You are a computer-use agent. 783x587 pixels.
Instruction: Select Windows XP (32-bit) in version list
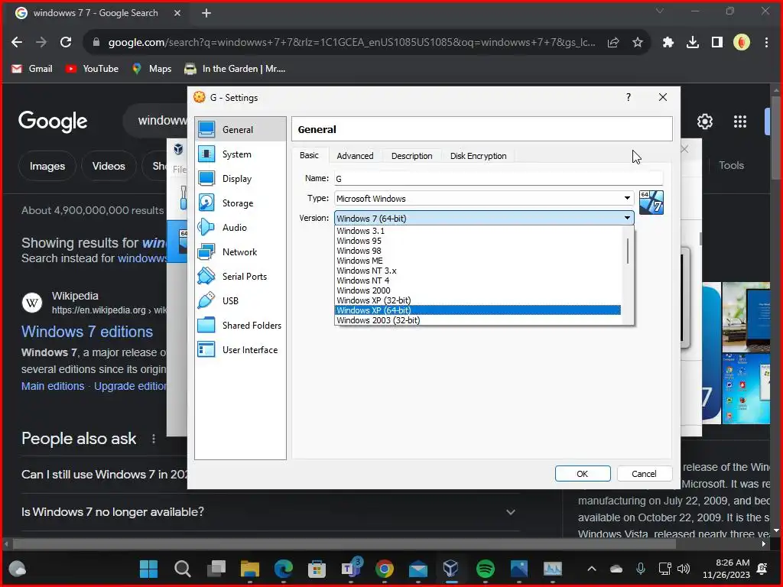coord(478,300)
